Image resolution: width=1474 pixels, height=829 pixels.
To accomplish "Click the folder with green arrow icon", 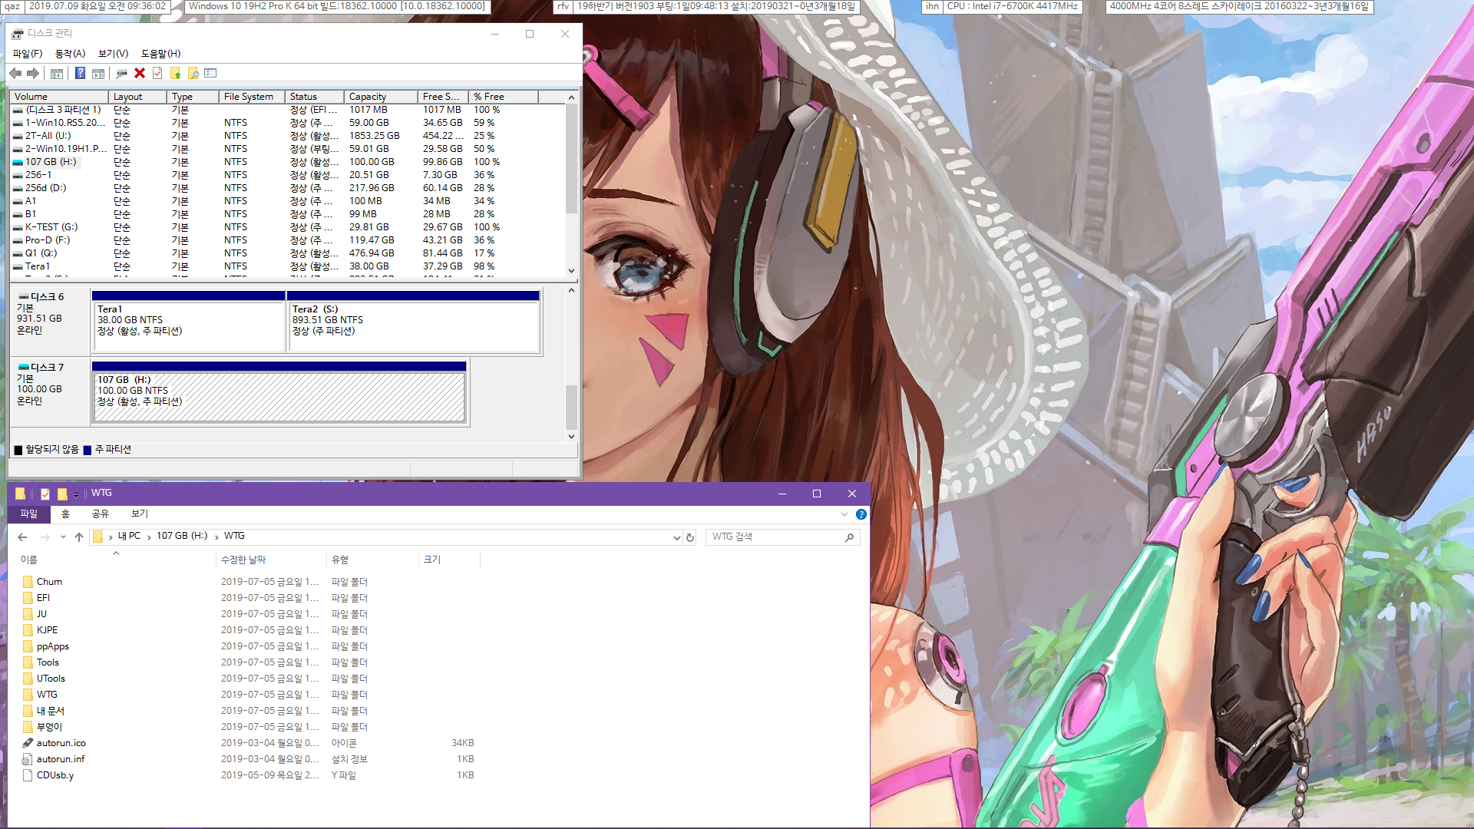I will point(175,73).
